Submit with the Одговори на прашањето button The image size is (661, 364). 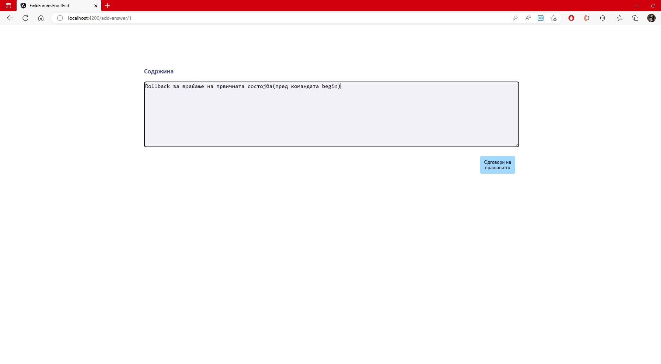497,165
